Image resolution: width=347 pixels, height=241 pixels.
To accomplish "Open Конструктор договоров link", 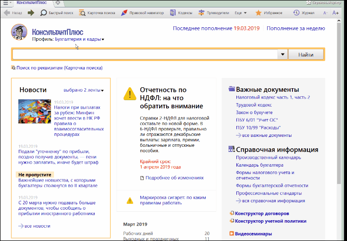I will tap(262, 214).
